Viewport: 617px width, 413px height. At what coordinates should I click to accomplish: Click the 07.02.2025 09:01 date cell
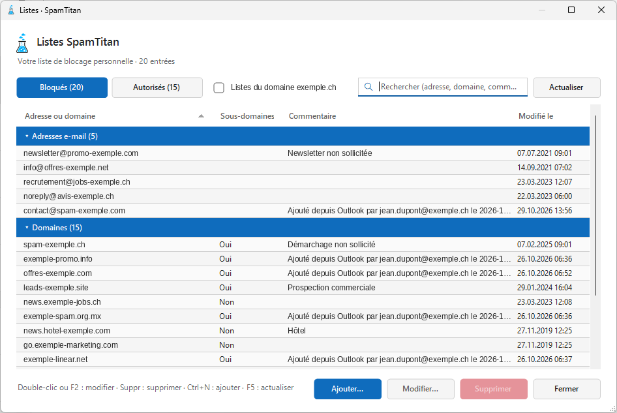point(544,245)
